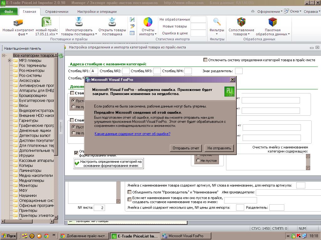Click Настроить определение категорий button
Image resolution: width=321 pixels, height=240 pixels.
109,163
